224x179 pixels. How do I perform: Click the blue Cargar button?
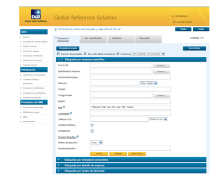(x=183, y=29)
